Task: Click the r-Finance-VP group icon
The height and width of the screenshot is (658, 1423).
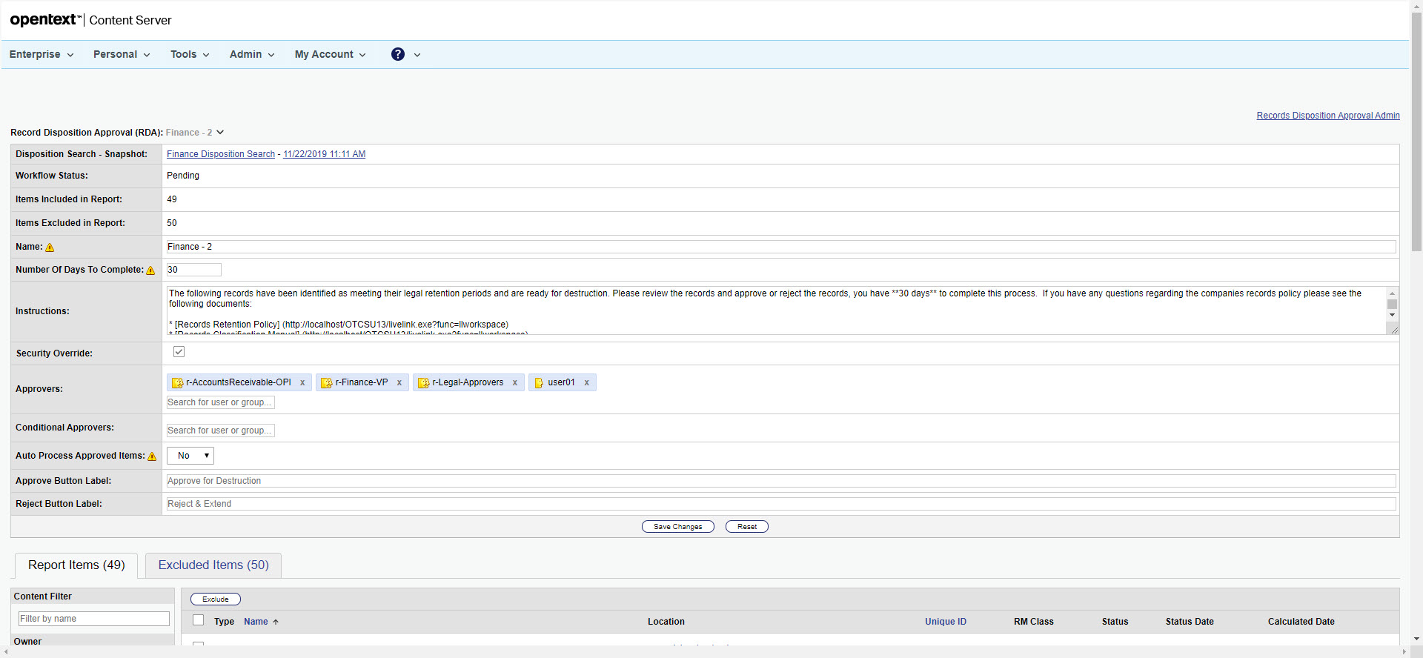Action: point(327,383)
